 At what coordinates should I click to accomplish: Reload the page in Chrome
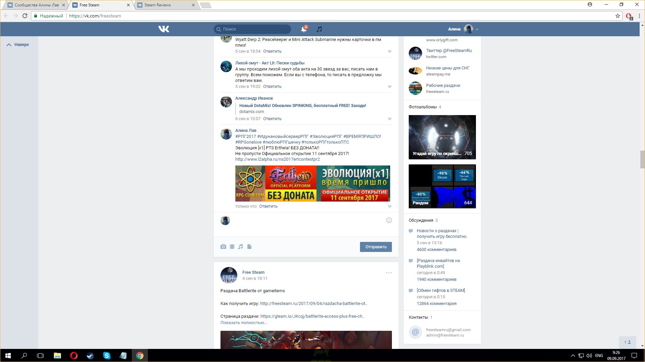click(25, 16)
